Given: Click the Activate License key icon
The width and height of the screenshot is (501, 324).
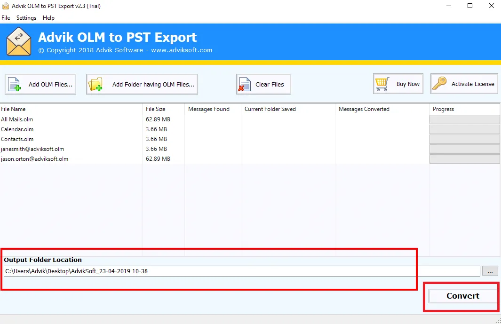Looking at the screenshot, I should [439, 83].
